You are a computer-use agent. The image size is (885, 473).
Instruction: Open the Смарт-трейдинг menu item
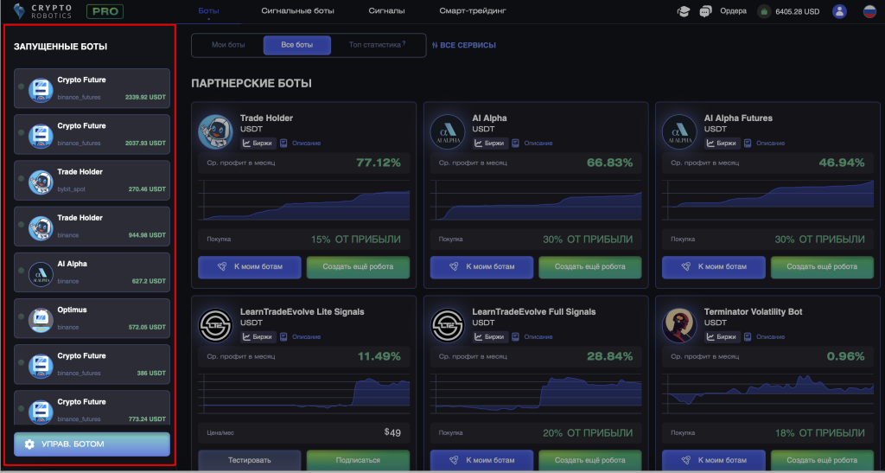(473, 10)
